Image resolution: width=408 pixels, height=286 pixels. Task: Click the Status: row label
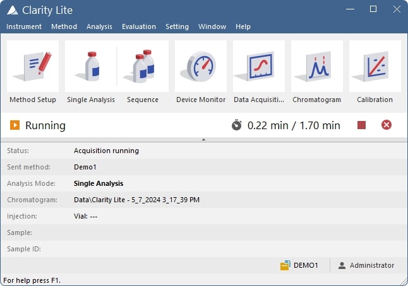pos(18,151)
